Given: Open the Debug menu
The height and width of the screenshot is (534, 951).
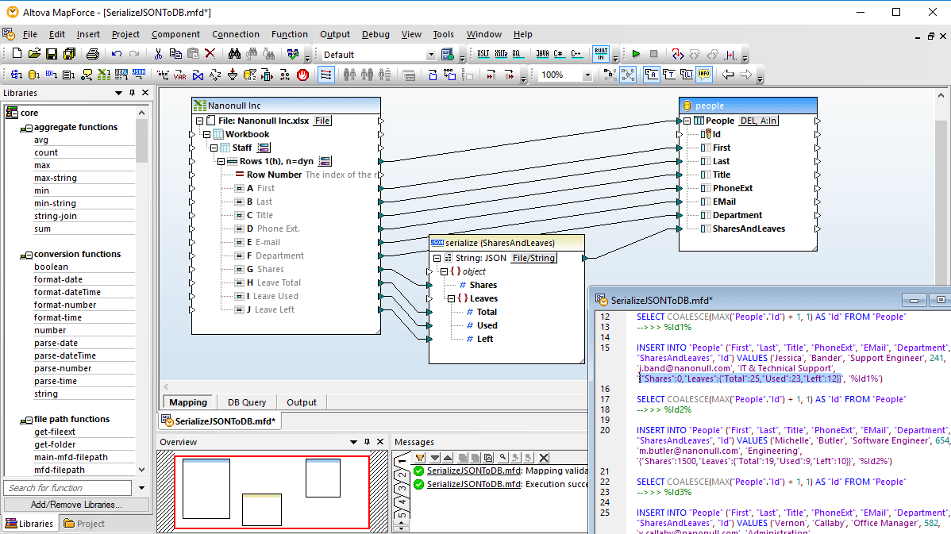Looking at the screenshot, I should click(x=375, y=35).
